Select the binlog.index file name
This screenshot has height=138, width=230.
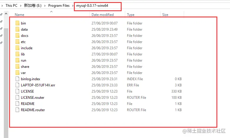(x=31, y=79)
